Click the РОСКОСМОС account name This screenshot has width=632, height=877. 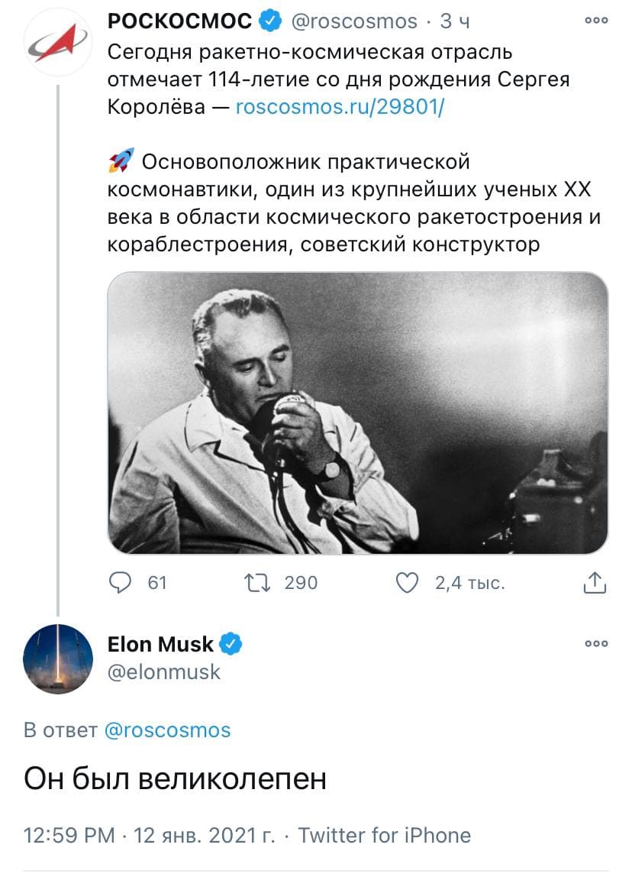click(180, 22)
